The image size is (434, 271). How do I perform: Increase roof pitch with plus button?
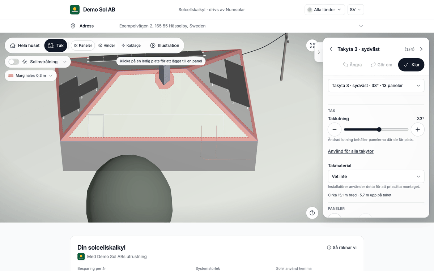tap(418, 129)
